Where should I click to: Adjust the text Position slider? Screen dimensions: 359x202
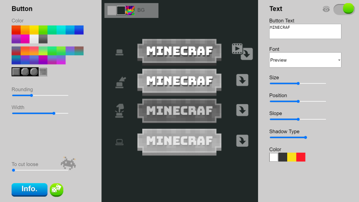[x=298, y=101]
